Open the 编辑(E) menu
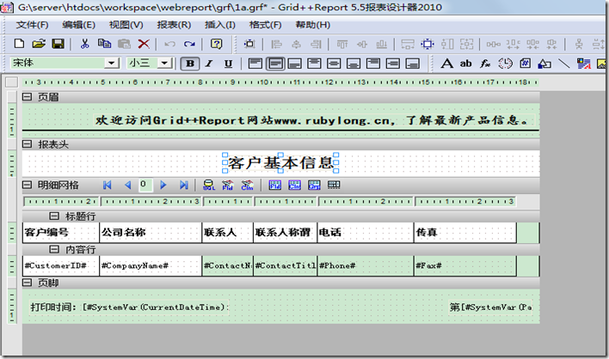 tap(79, 25)
